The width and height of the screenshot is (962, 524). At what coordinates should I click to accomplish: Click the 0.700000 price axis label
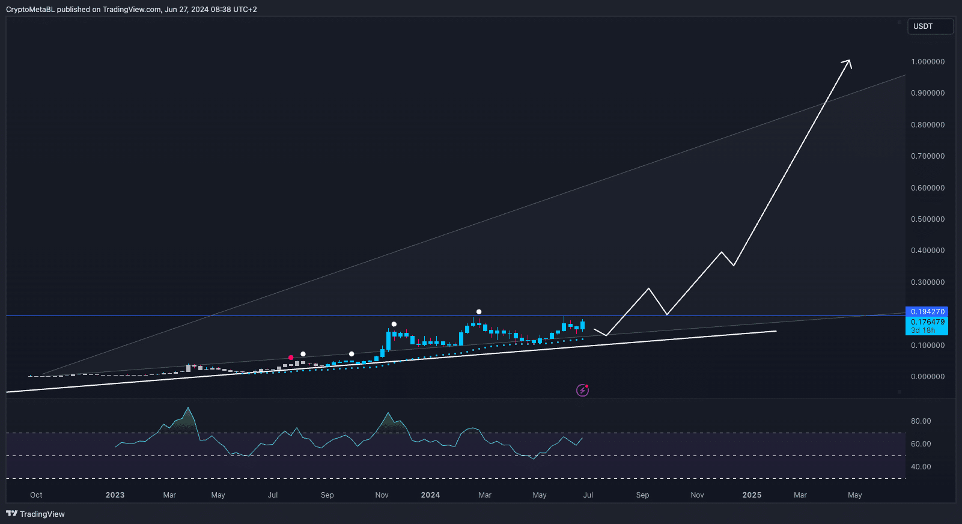coord(928,156)
